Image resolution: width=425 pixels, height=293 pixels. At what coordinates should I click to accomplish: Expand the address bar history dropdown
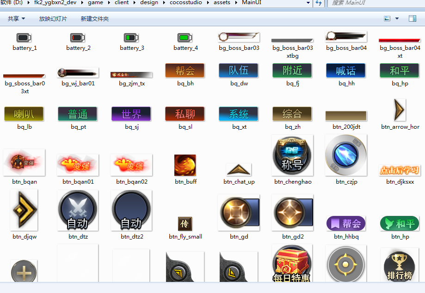coord(308,3)
